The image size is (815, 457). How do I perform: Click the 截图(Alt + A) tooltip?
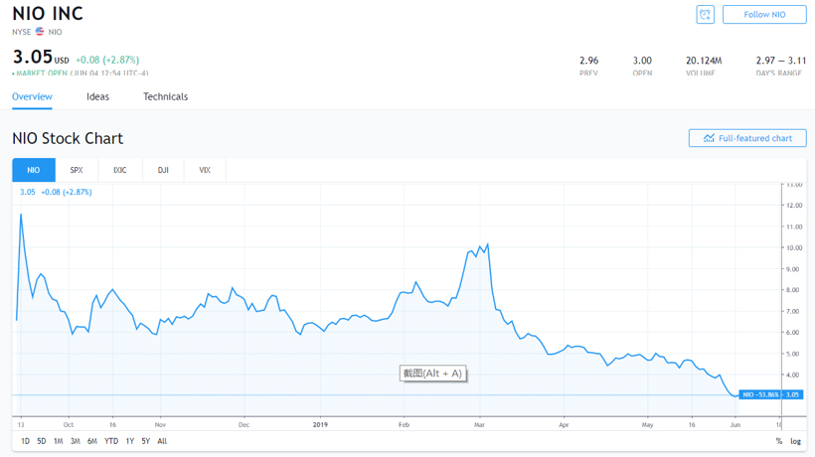click(x=432, y=373)
